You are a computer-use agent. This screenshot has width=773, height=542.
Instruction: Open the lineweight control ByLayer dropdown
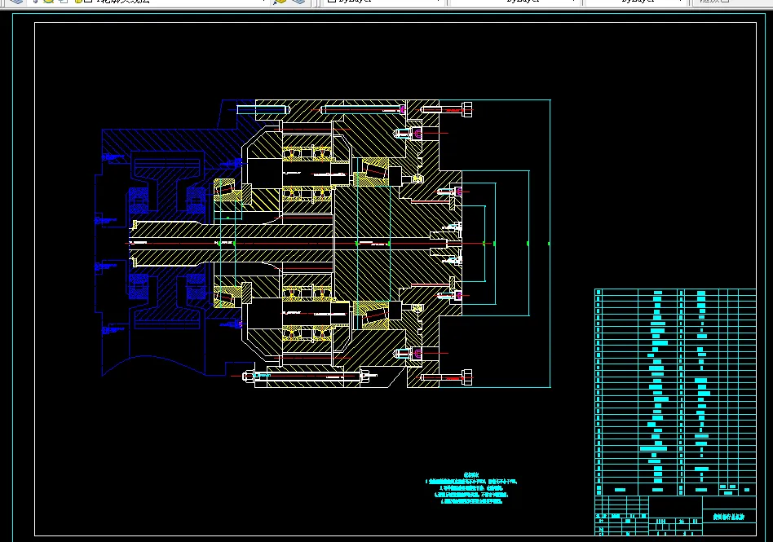[636, 2]
